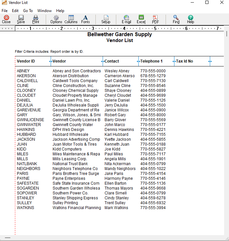This screenshot has height=241, width=229.
Task: Click the vertical scrollbar thumb
Action: tap(226, 34)
